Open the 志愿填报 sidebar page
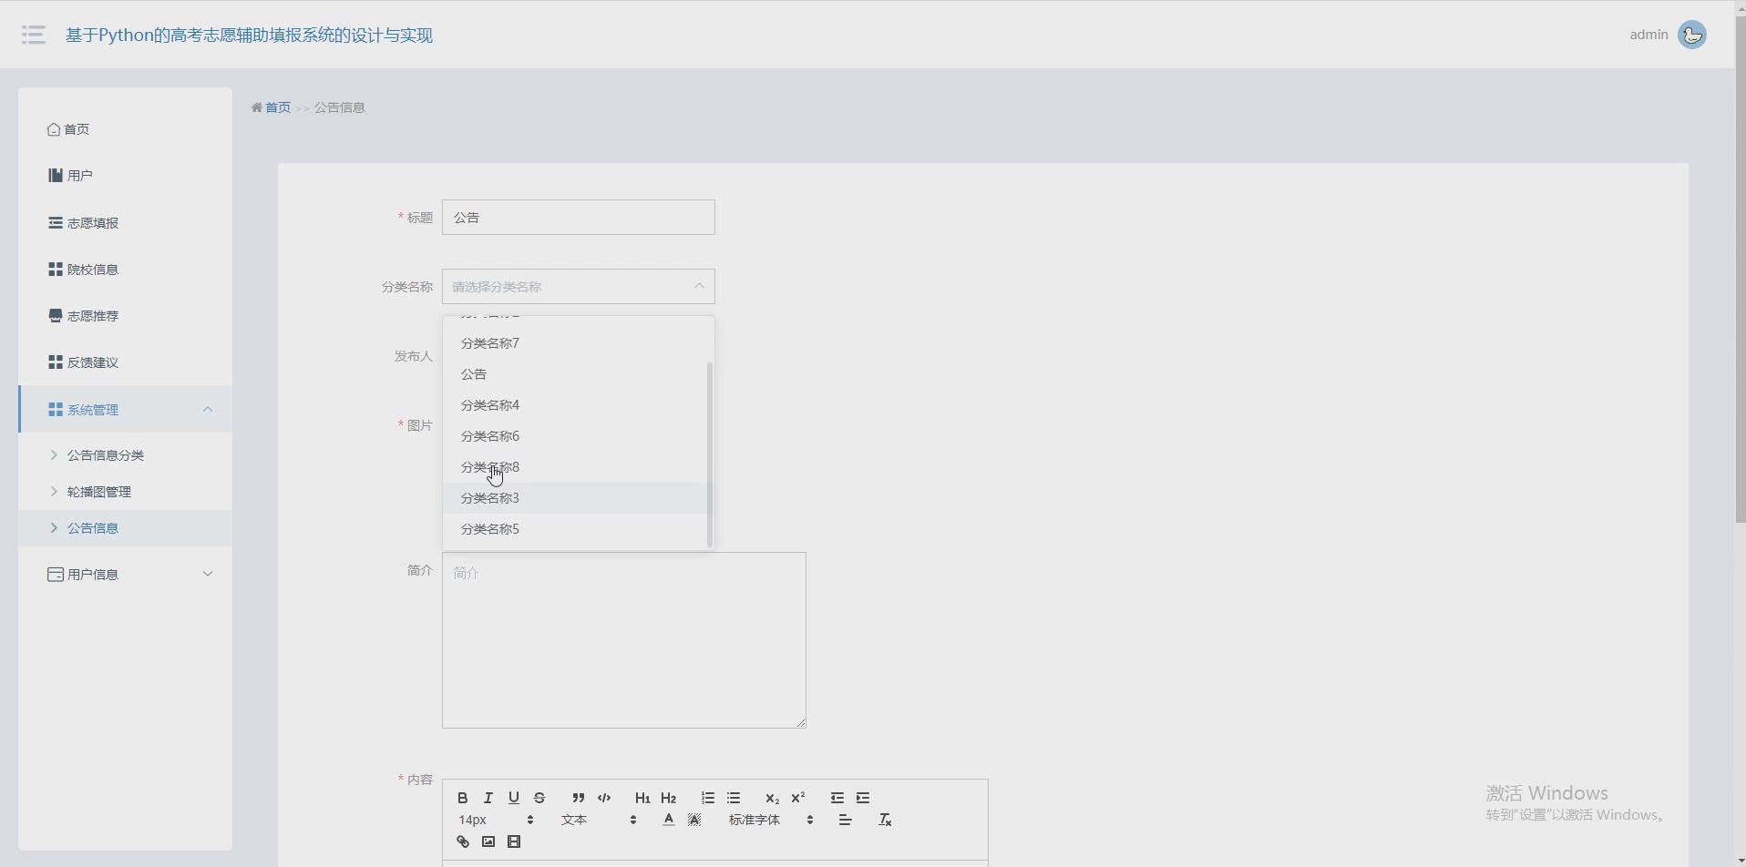The height and width of the screenshot is (867, 1746). (126, 223)
